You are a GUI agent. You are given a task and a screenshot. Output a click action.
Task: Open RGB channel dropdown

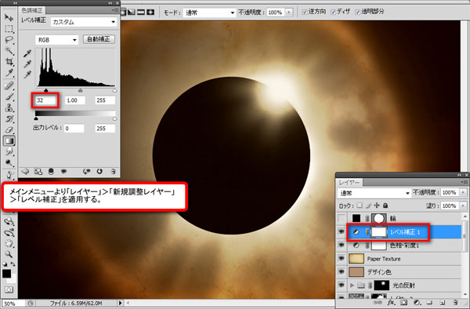click(x=56, y=39)
